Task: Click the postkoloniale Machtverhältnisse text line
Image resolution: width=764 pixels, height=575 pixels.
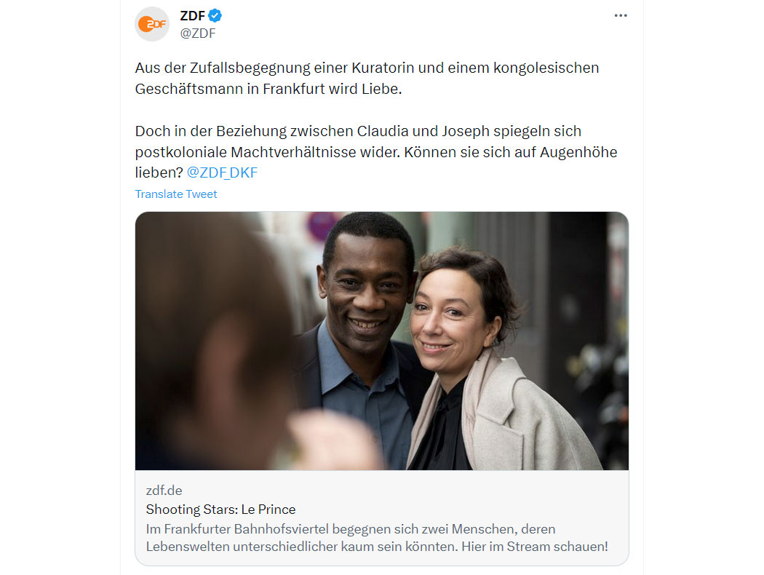Action: 376,152
